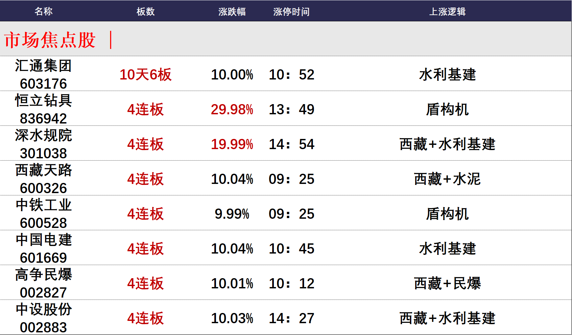Click stock name 中设股份
The width and height of the screenshot is (572, 335).
click(x=43, y=309)
